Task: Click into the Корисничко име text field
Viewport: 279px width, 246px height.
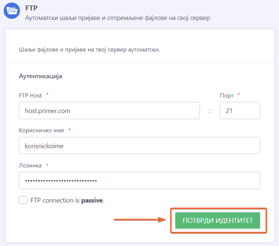Action: tap(139, 146)
